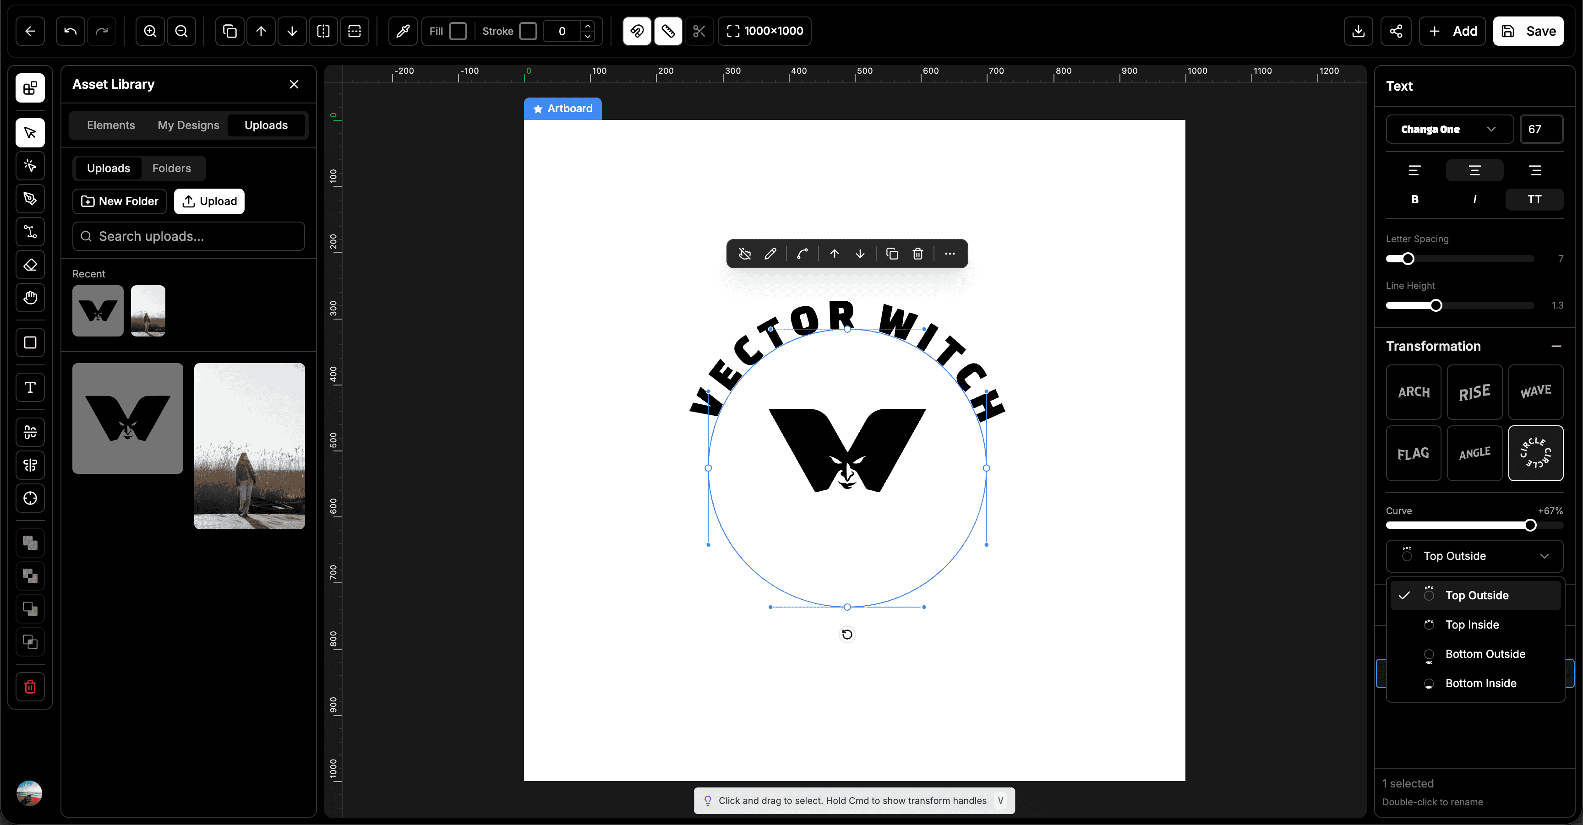Select the eyedropper tool
This screenshot has height=825, width=1583.
(x=403, y=31)
